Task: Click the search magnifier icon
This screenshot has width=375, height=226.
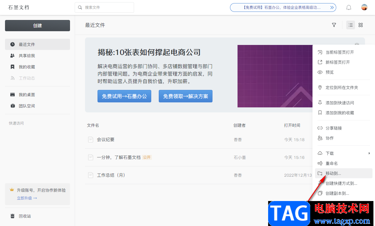Action: (x=80, y=7)
